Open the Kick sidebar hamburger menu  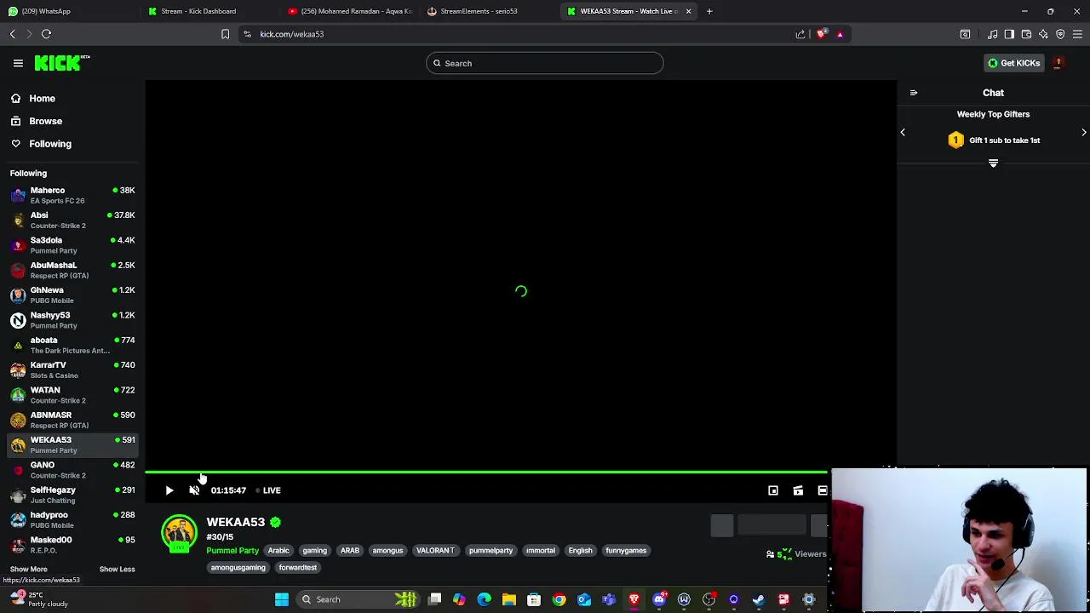18,63
